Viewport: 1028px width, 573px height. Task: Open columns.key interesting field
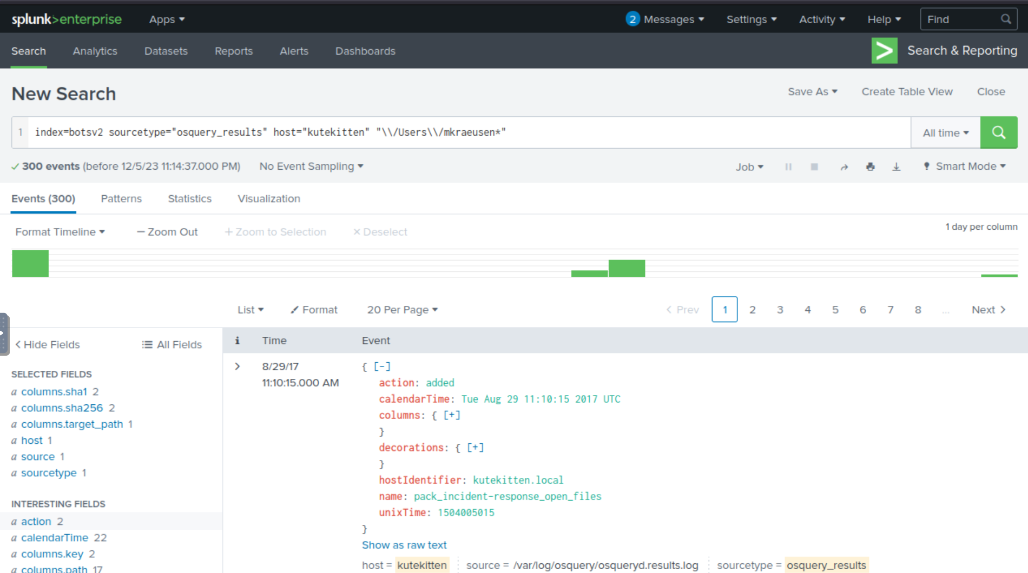pyautogui.click(x=52, y=554)
